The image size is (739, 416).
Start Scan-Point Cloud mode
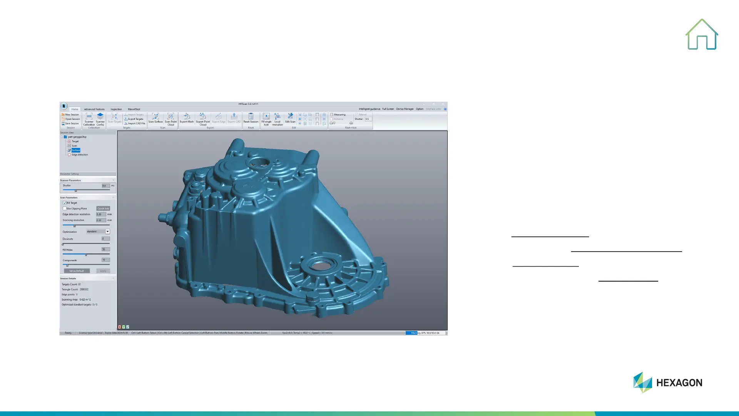pyautogui.click(x=171, y=117)
